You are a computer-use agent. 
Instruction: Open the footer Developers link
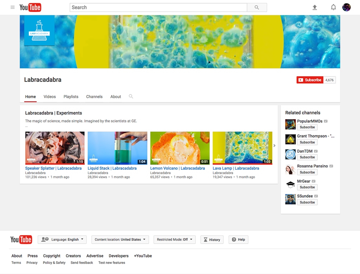tap(119, 256)
